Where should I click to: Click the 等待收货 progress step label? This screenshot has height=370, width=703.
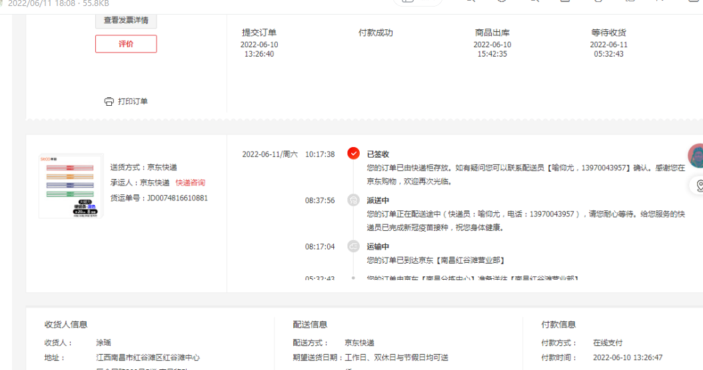click(x=608, y=32)
